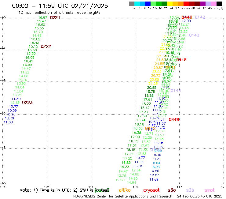Viewport: 226px width, 199px height.
Task: Click the 0448 time marker
Action: 181,60
